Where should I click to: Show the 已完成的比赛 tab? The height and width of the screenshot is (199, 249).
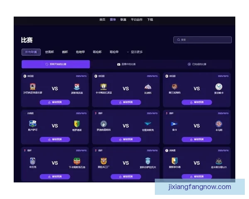pos(197,64)
